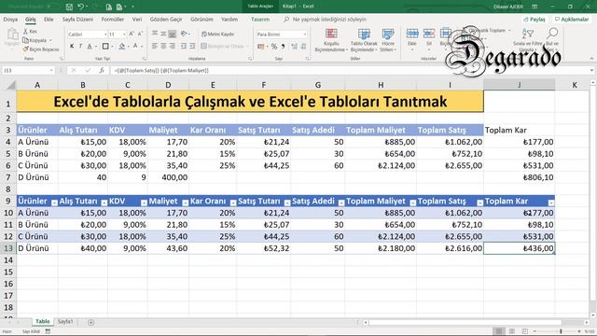
Task: Switch to the Formüller tab
Action: pyautogui.click(x=113, y=19)
